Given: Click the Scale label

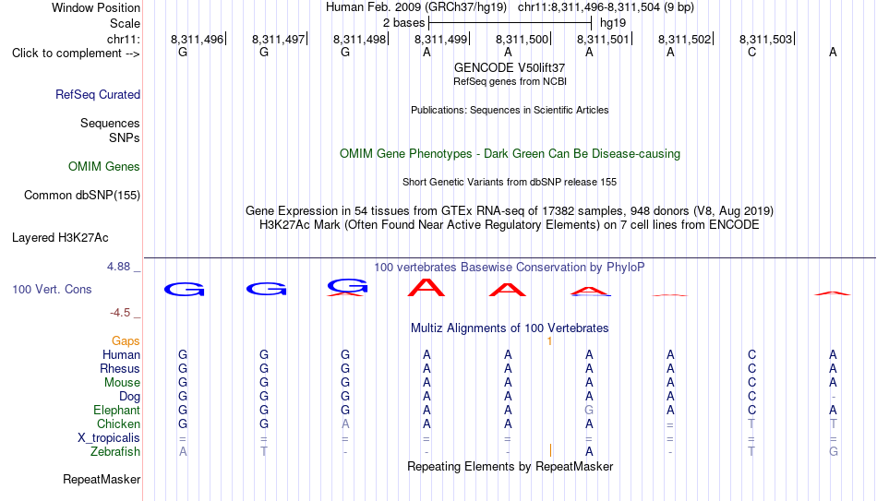Looking at the screenshot, I should pyautogui.click(x=125, y=23).
